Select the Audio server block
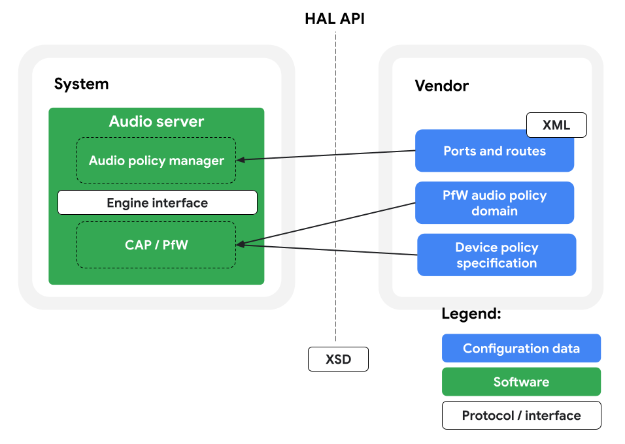 pos(157,121)
